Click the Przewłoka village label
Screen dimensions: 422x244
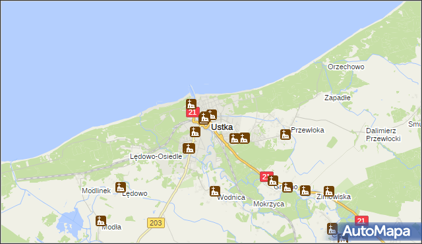(x=308, y=130)
